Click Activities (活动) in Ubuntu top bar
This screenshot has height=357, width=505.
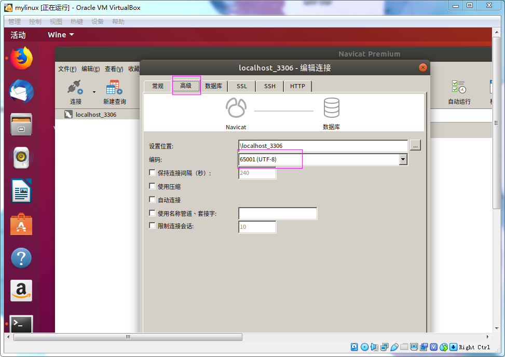click(x=18, y=35)
